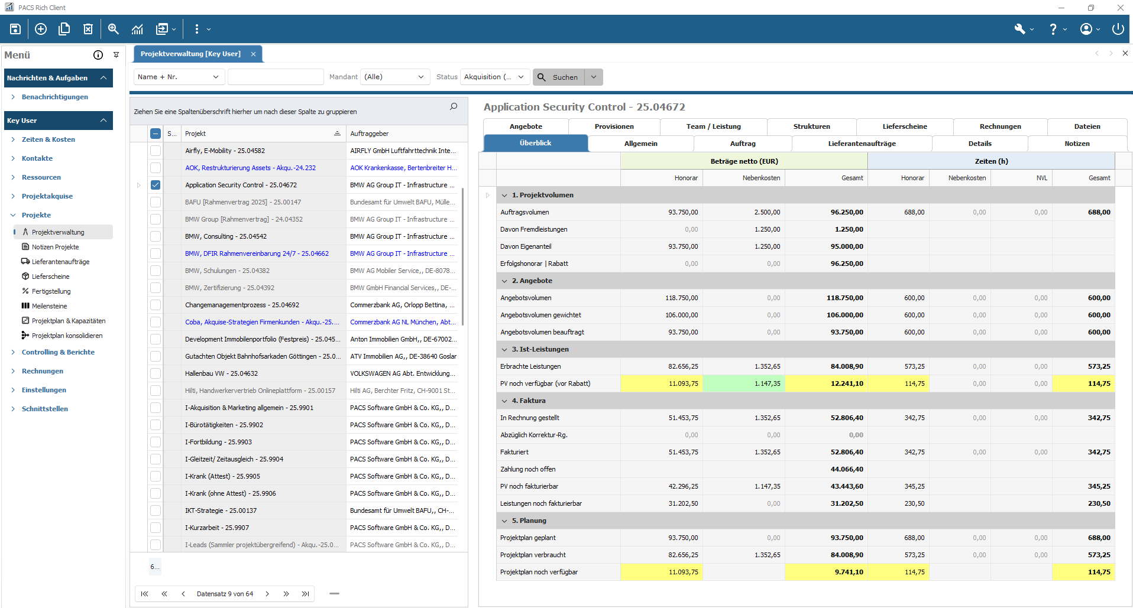This screenshot has height=608, width=1133.
Task: Click the Copy document icon in the toolbar
Action: (x=64, y=28)
